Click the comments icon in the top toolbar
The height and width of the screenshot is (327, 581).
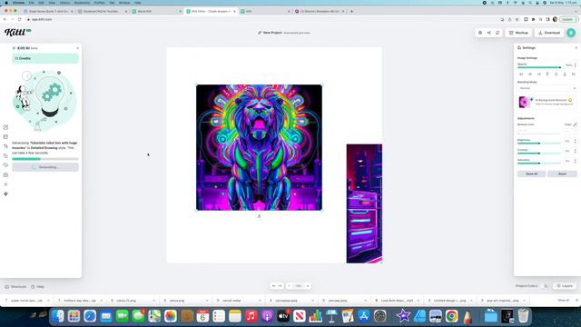(x=497, y=33)
